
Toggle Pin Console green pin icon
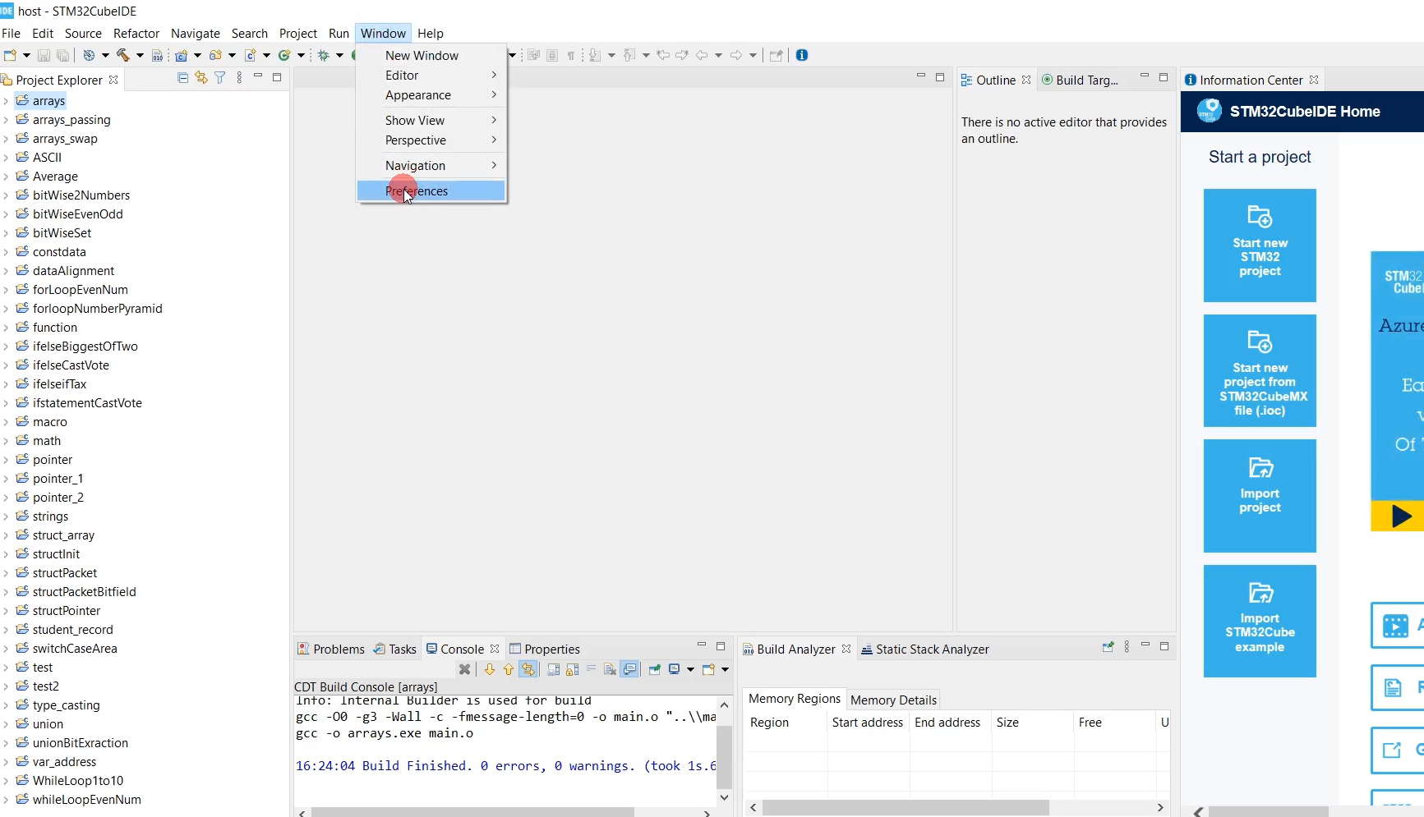[x=654, y=669]
